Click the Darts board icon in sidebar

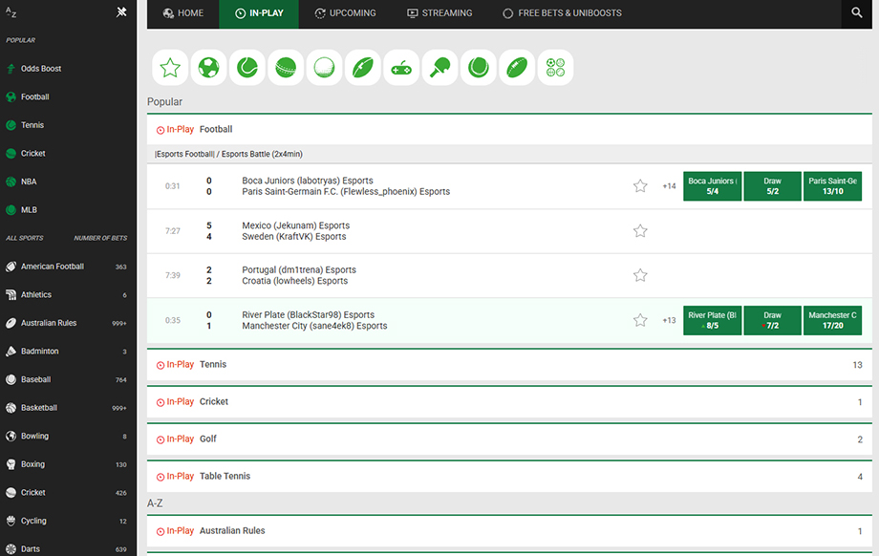click(x=11, y=549)
